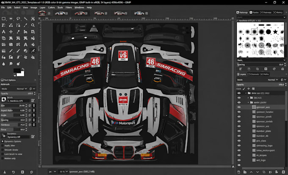Expand the Dynamics Options section
Image resolution: width=288 pixels, height=175 pixels.
pyautogui.click(x=3, y=141)
